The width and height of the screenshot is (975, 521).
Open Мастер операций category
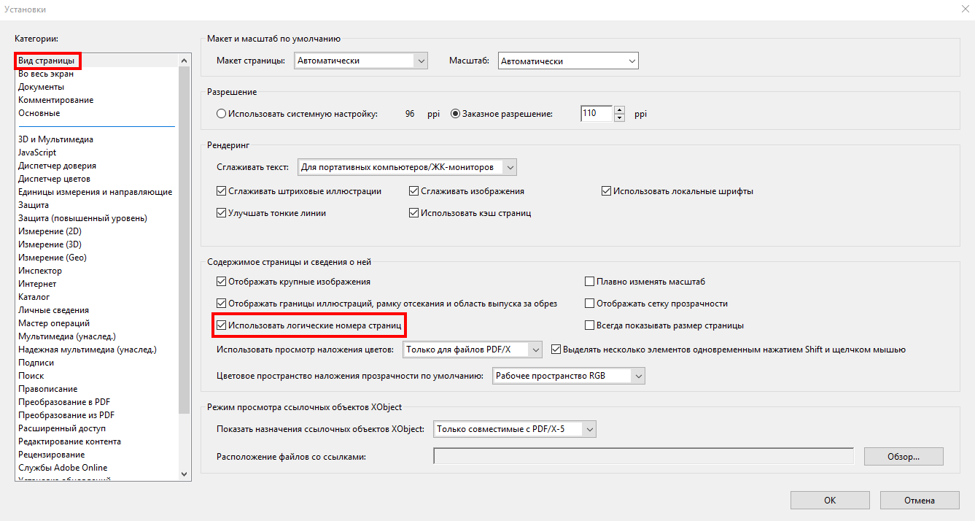[x=54, y=323]
